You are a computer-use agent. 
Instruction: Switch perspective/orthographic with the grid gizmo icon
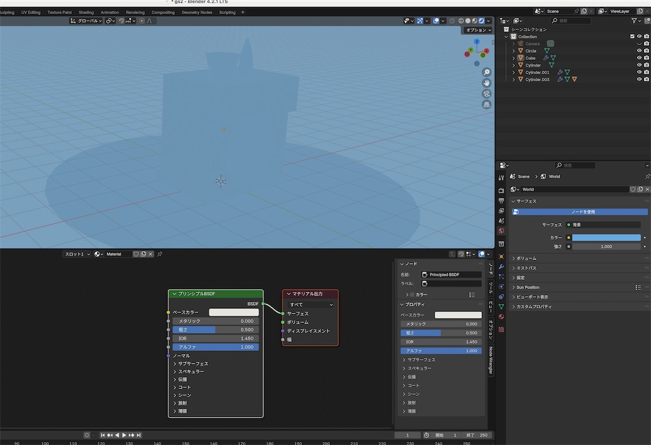tap(486, 105)
